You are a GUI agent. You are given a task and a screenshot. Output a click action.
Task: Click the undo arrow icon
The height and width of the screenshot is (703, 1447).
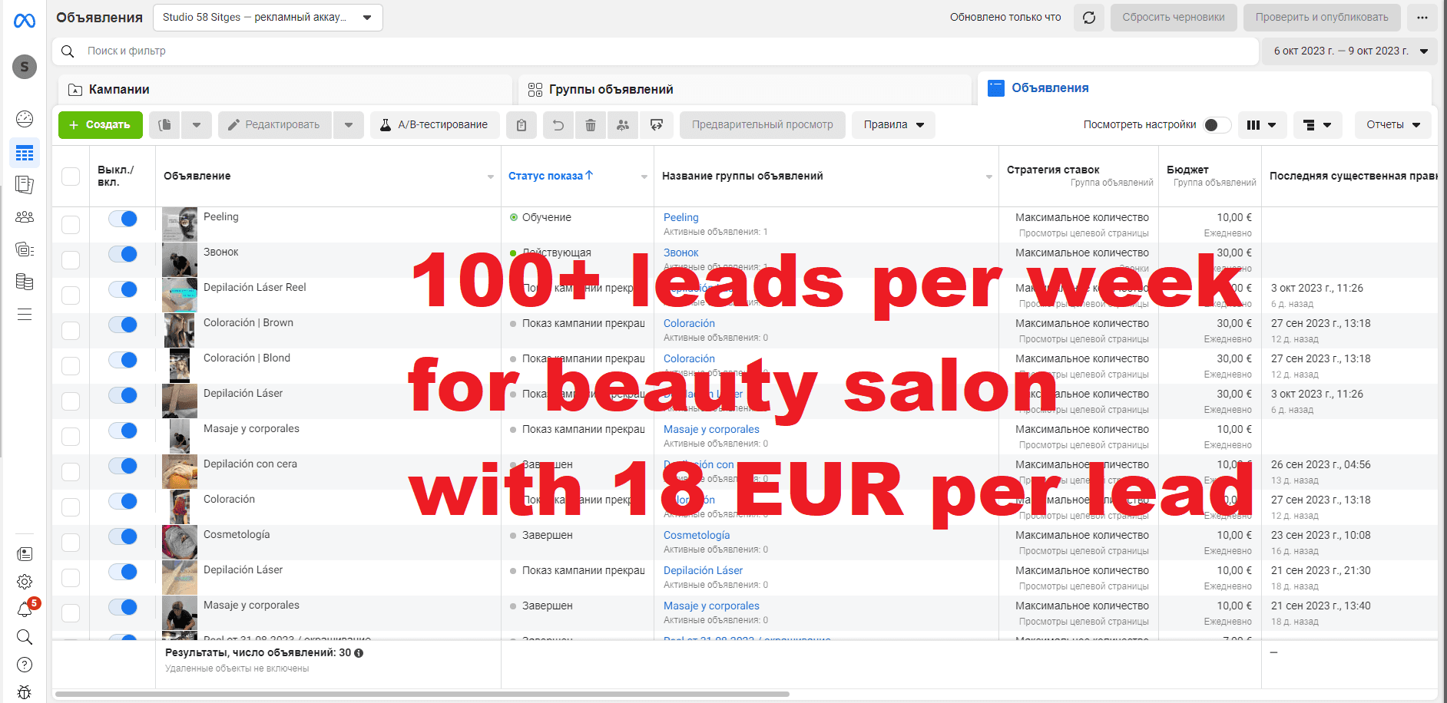tap(558, 125)
